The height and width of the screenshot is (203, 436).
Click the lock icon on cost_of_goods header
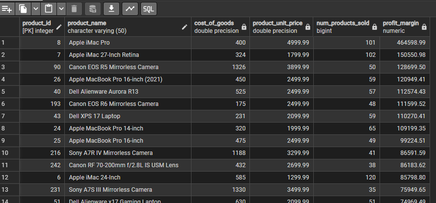[244, 27]
